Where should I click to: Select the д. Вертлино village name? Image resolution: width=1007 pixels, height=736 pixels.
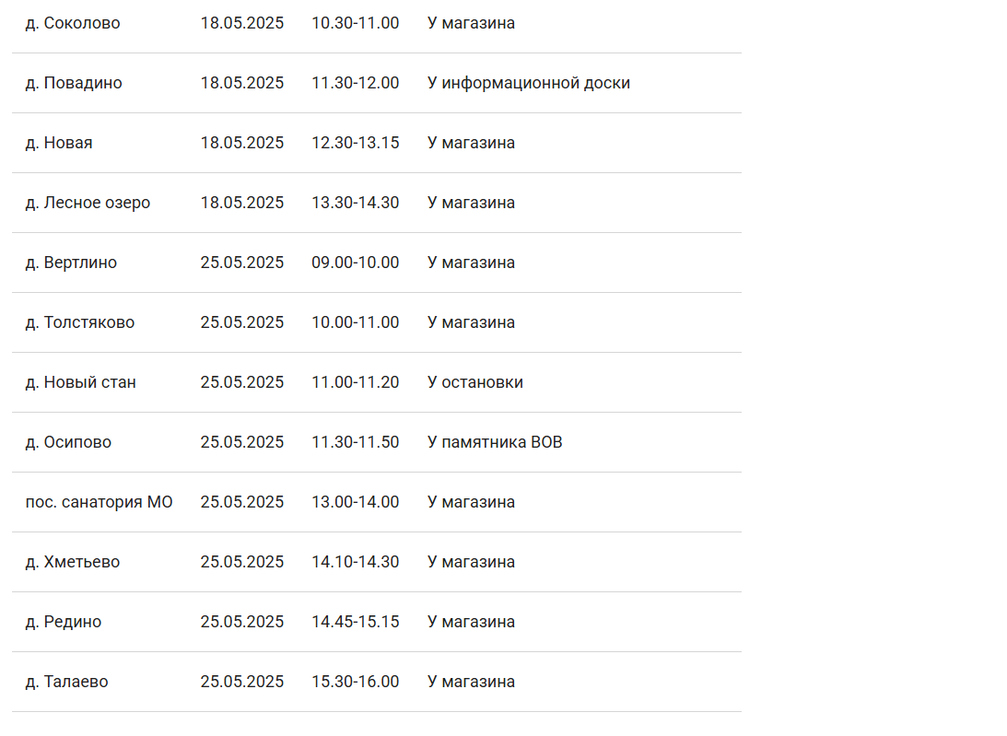pyautogui.click(x=71, y=263)
